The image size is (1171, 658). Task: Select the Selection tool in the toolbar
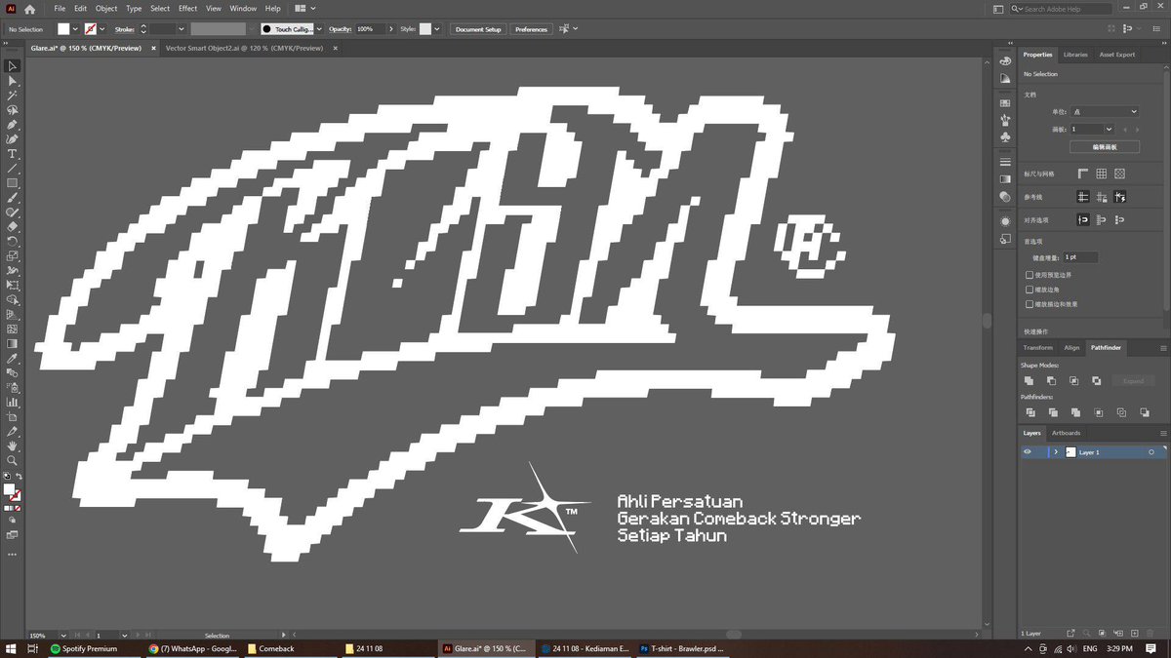pyautogui.click(x=13, y=66)
